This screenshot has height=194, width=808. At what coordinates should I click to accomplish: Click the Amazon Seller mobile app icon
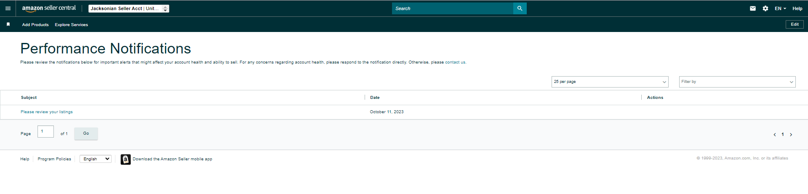pos(125,159)
